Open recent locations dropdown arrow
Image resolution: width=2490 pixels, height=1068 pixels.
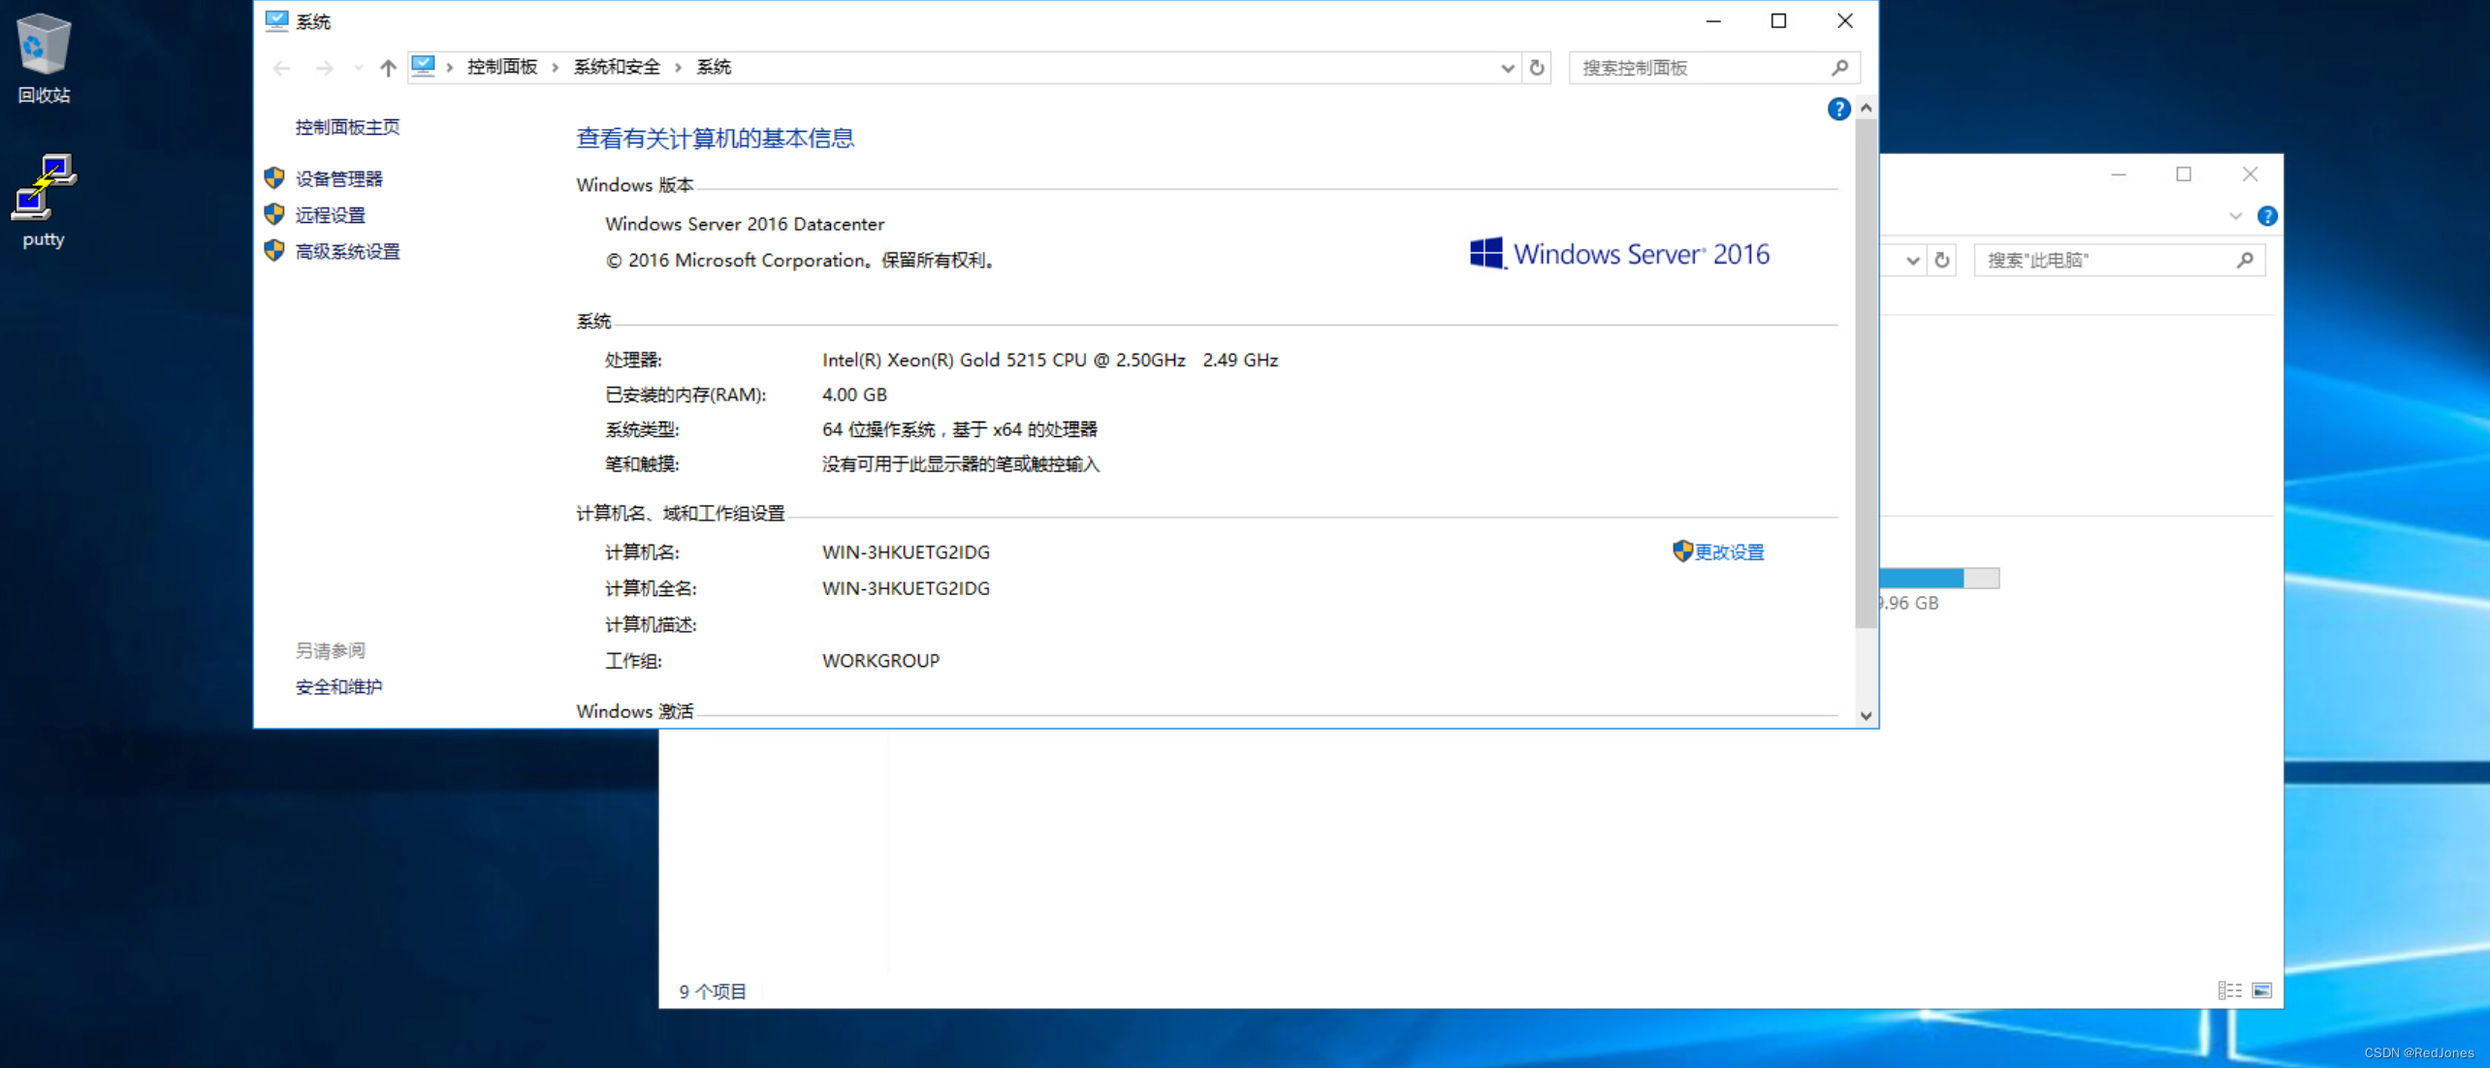click(358, 68)
